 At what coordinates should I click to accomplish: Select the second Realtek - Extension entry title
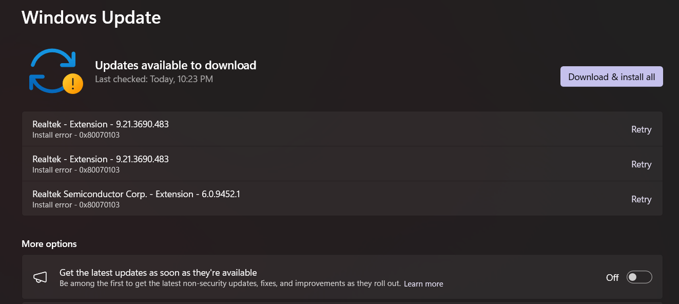[101, 159]
